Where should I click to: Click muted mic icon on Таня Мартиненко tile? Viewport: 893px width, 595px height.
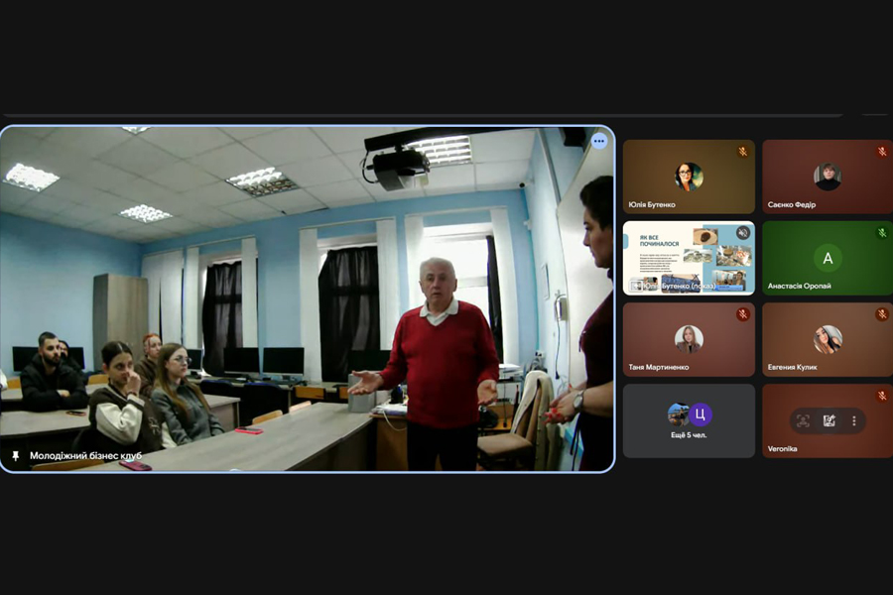tap(742, 314)
